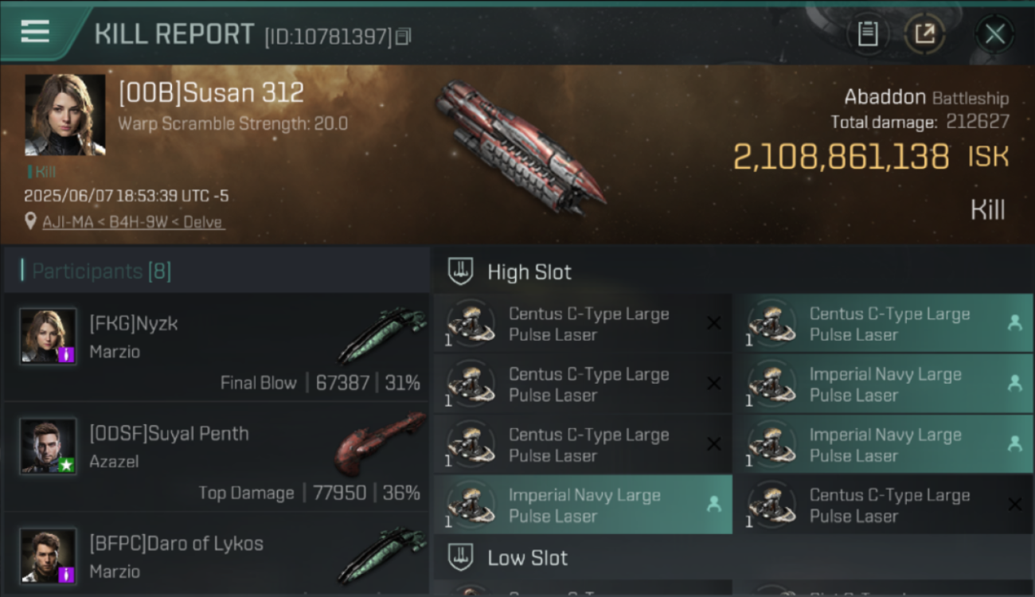Click the share export icon
Screen dimensions: 1035x597
click(x=924, y=34)
